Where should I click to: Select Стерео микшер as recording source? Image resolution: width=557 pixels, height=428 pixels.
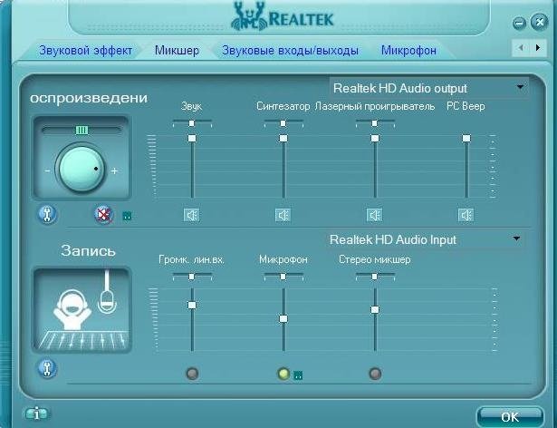coord(374,374)
